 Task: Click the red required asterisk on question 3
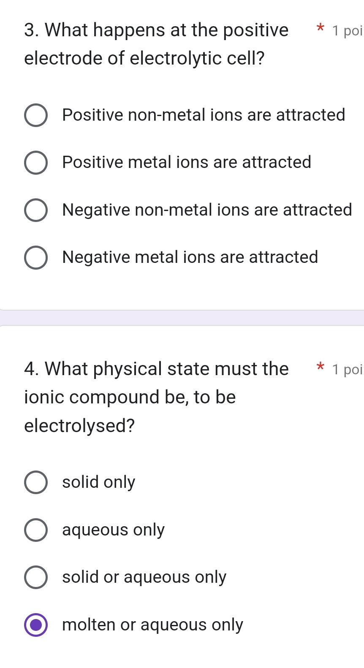[320, 29]
